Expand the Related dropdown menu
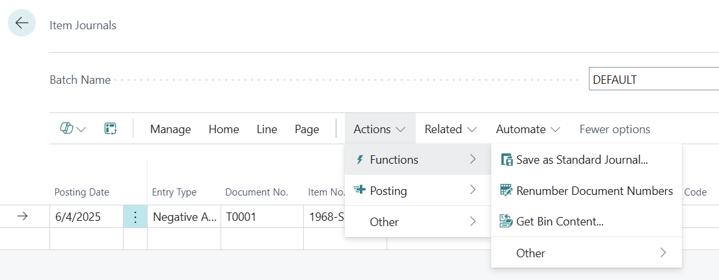The height and width of the screenshot is (280, 719). click(x=450, y=129)
